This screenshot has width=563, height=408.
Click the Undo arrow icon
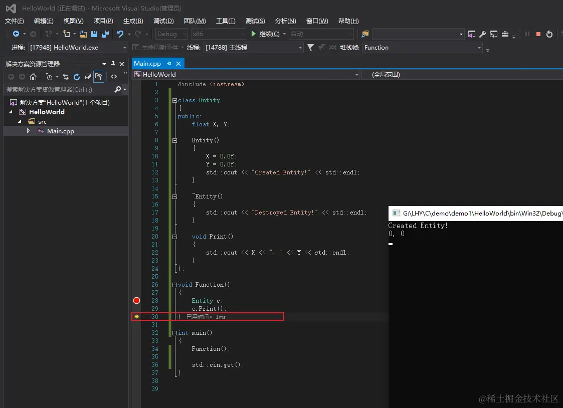pos(120,34)
